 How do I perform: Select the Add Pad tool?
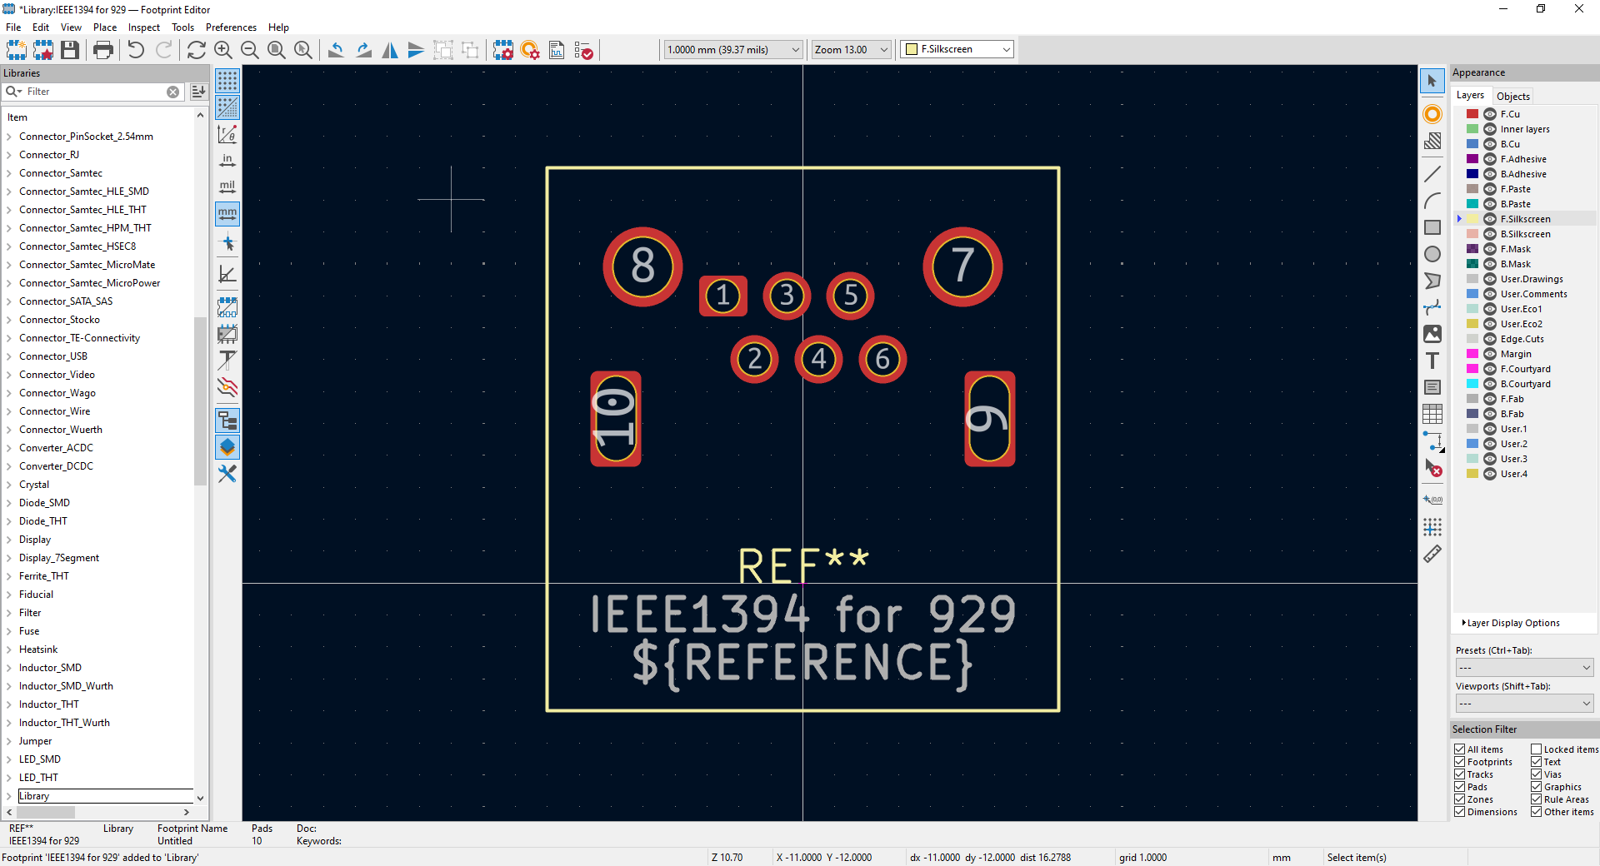click(1432, 114)
